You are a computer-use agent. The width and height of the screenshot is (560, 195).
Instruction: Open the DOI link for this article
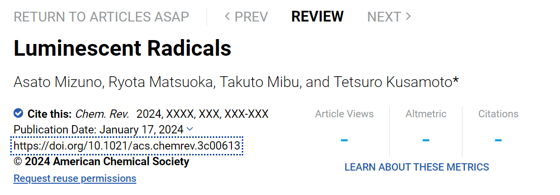coord(127,146)
